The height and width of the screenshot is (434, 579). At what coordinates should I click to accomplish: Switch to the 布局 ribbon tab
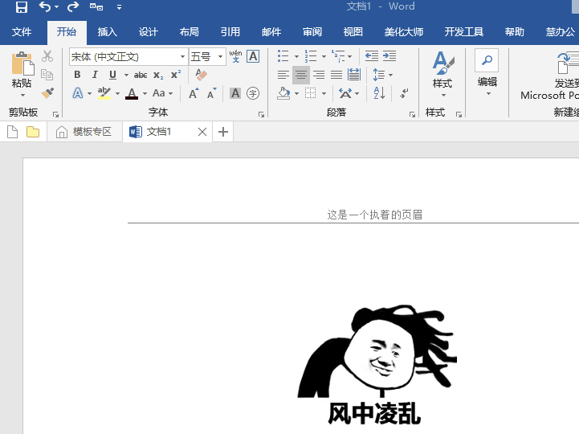[x=189, y=32]
